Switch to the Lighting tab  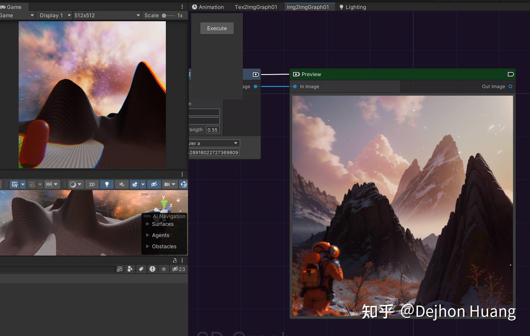(x=355, y=7)
